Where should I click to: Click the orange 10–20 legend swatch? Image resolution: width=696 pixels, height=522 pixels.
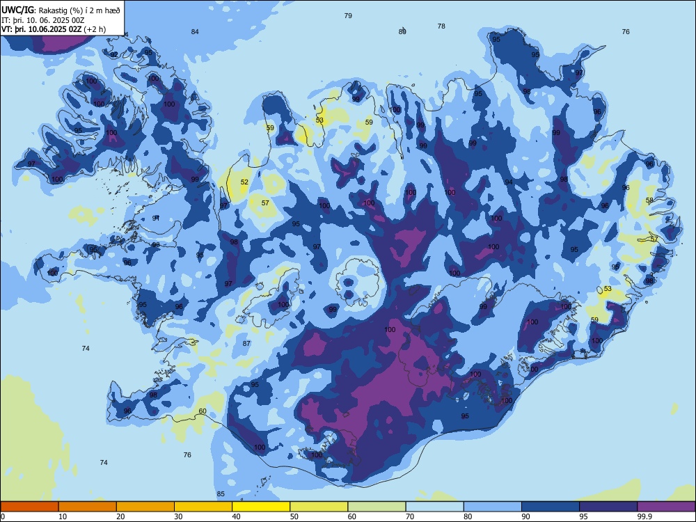88,507
